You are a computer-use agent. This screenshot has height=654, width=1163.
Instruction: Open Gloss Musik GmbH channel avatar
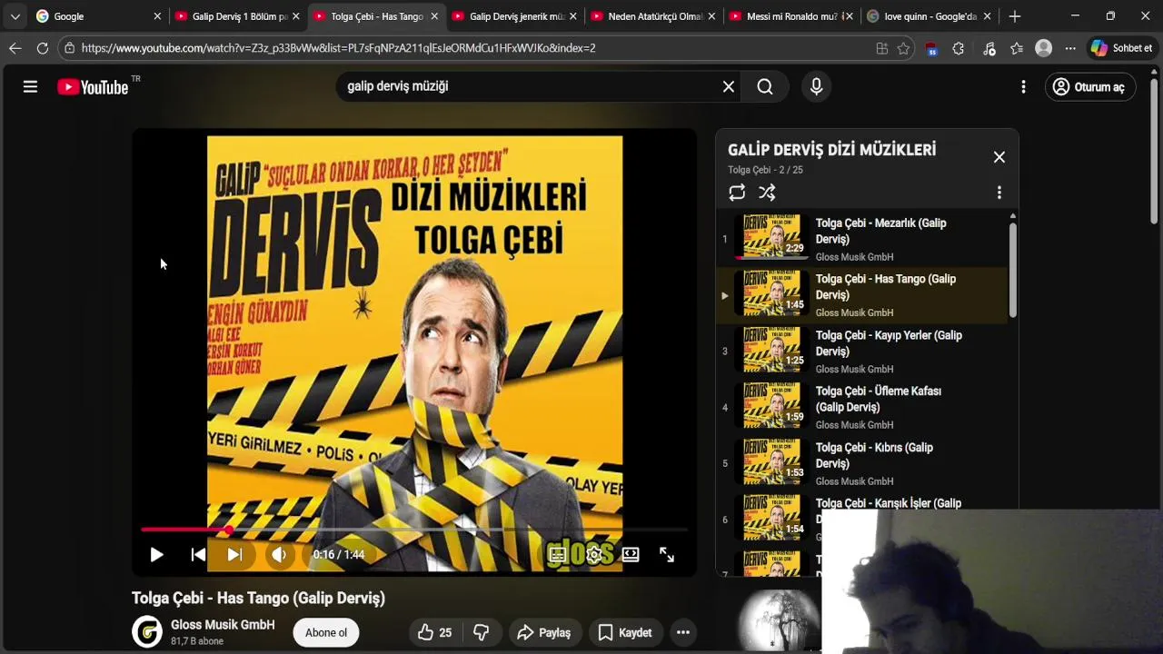(x=147, y=631)
